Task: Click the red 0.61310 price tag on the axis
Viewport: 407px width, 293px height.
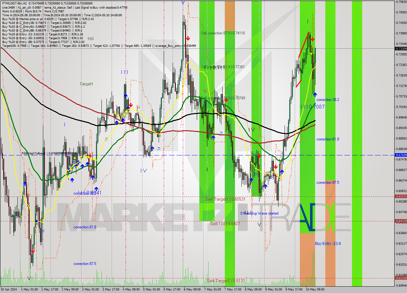Action: (401, 278)
